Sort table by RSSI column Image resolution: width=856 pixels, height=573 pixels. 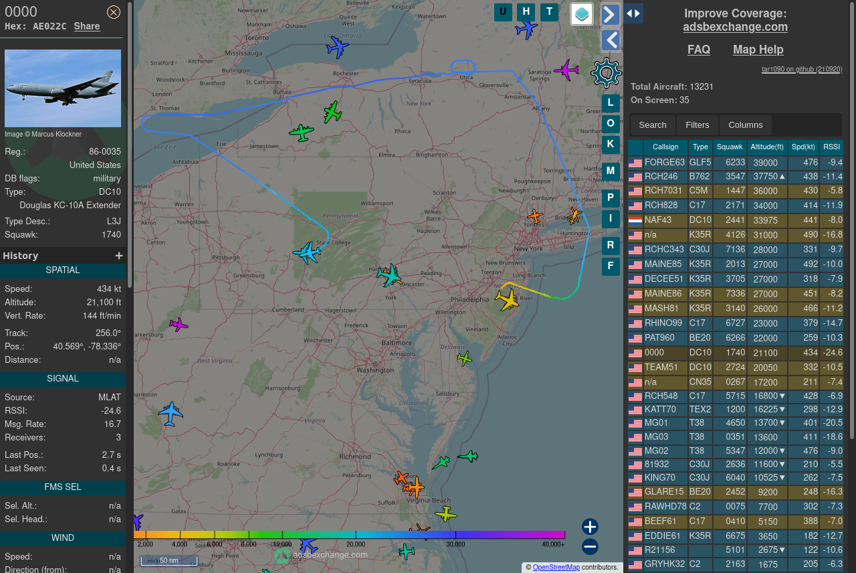click(832, 147)
